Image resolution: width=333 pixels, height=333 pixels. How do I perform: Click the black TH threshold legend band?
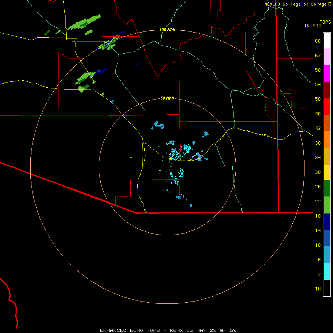click(x=327, y=288)
